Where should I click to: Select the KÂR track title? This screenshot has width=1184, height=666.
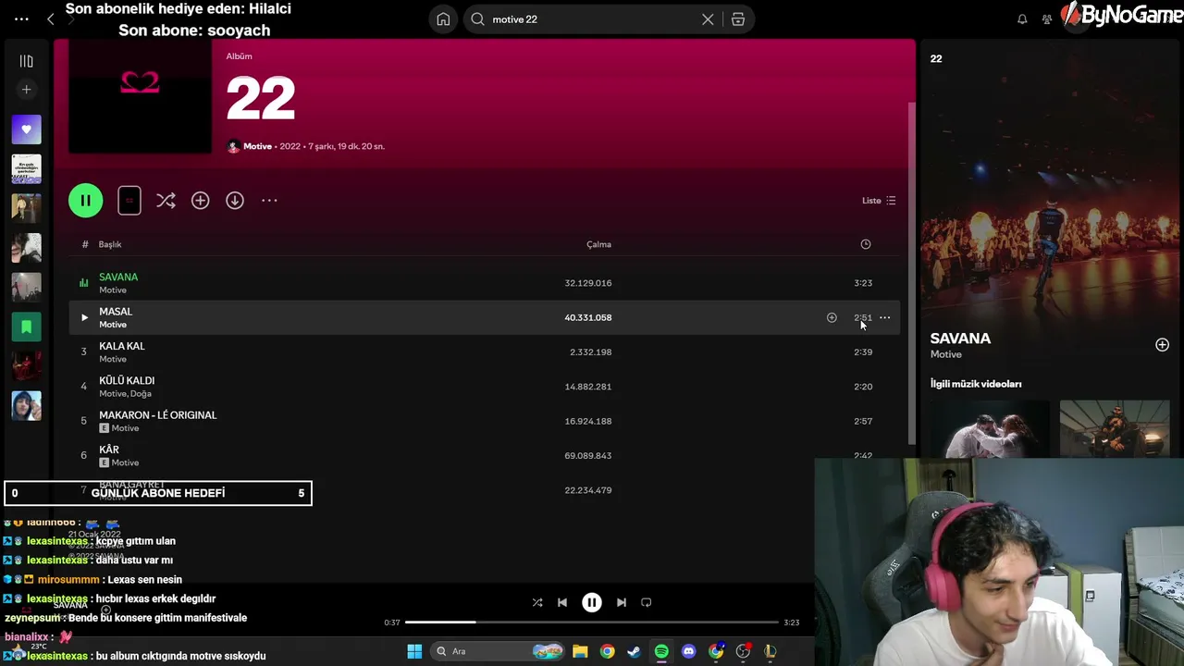(x=109, y=450)
